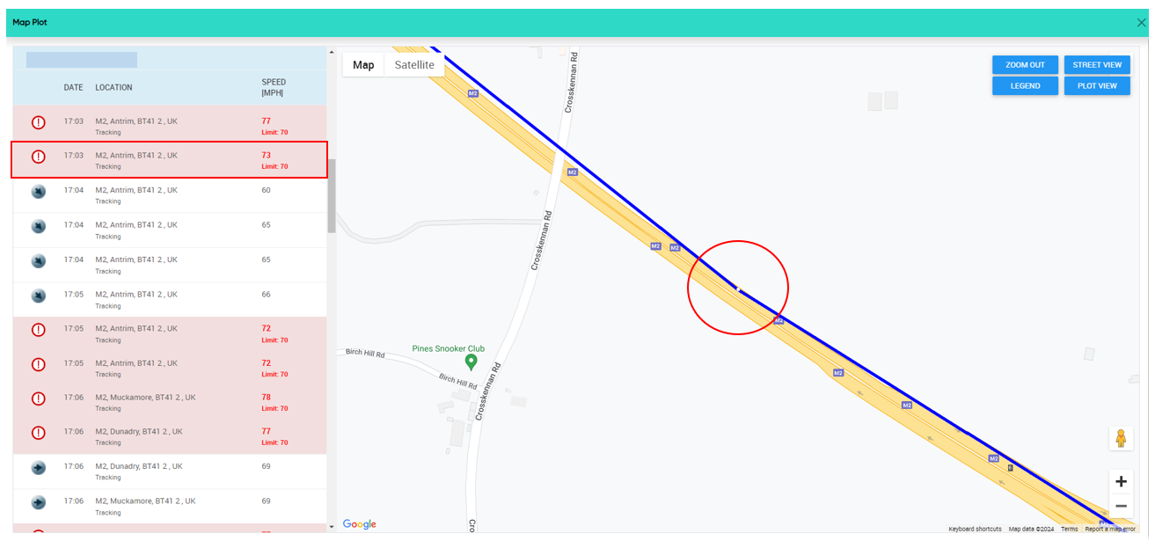Open the LEGEND button
1155x541 pixels.
tap(1026, 86)
